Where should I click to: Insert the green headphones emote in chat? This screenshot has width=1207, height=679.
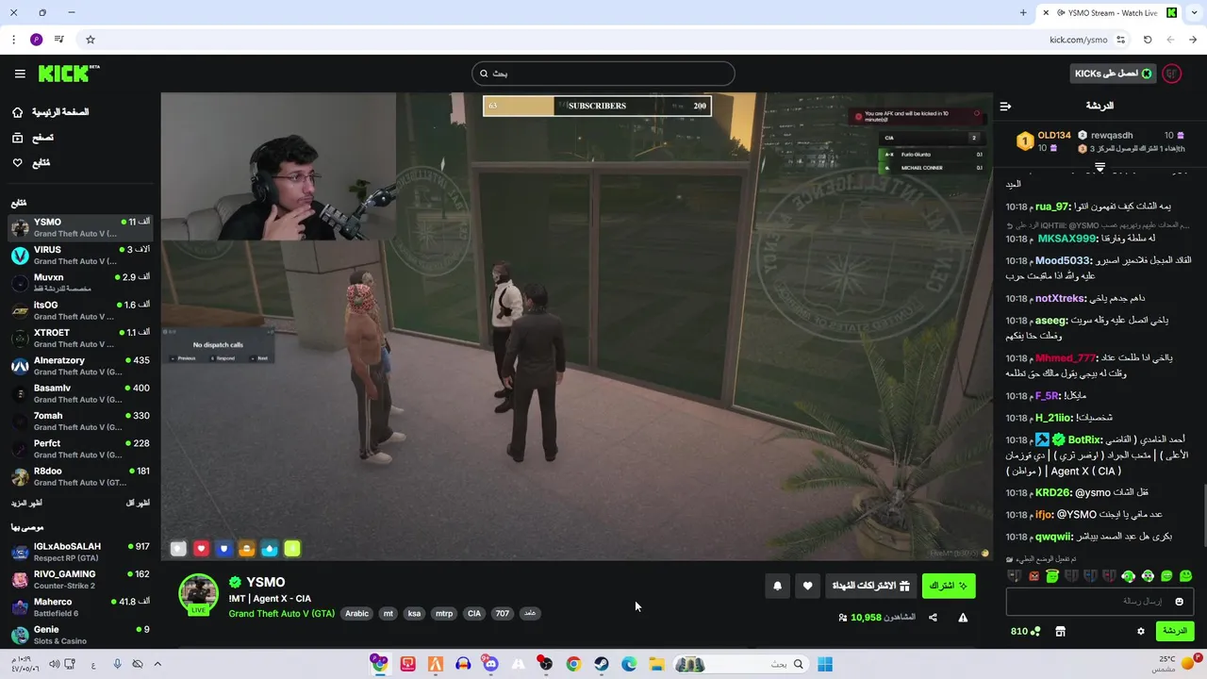(1128, 576)
